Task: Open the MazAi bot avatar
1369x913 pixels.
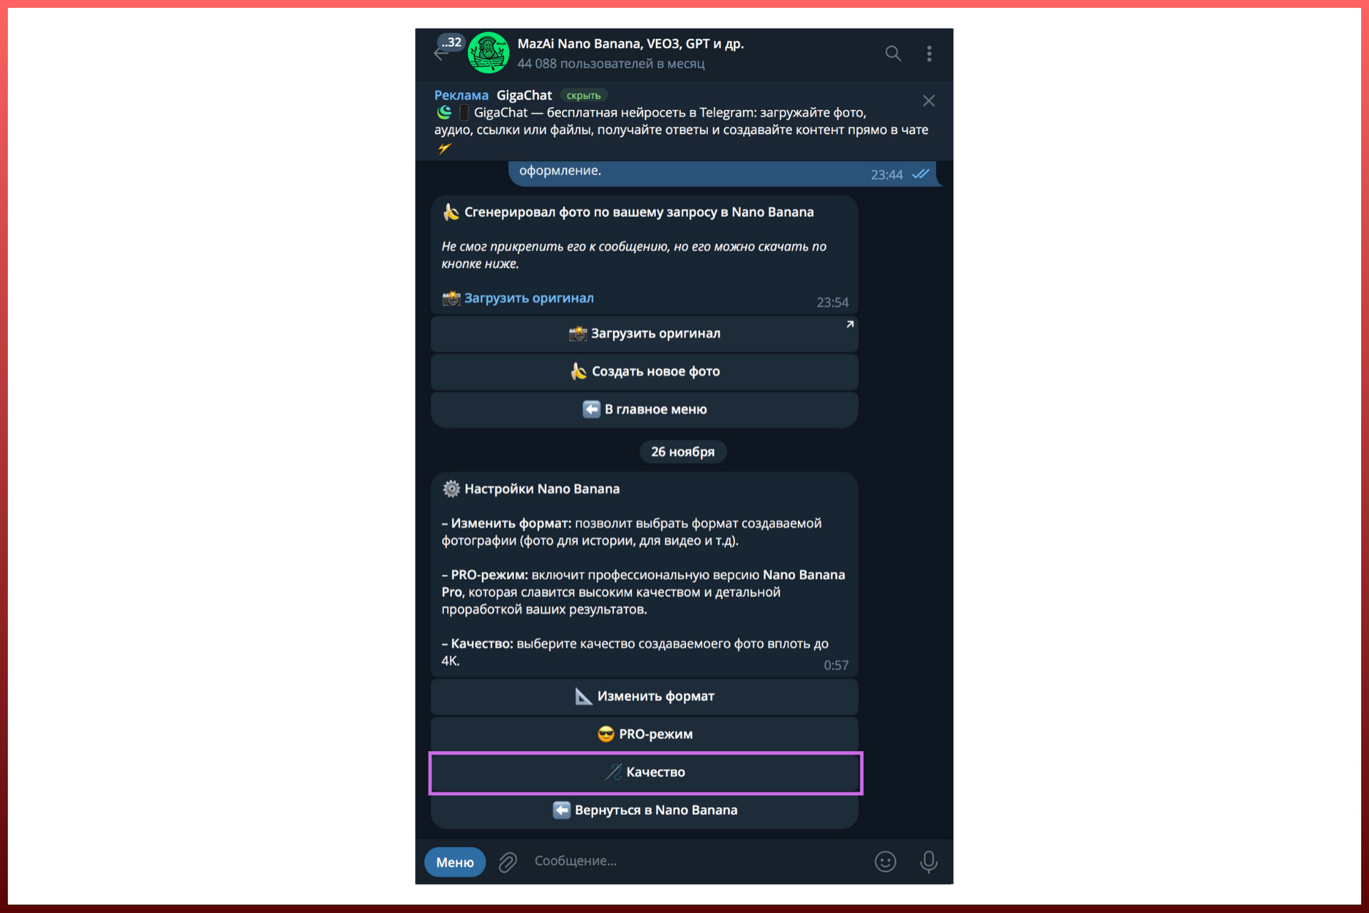Action: tap(488, 53)
